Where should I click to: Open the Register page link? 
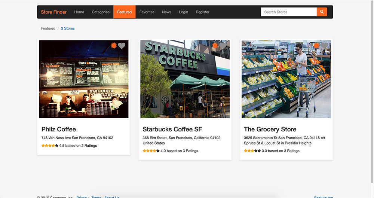(x=202, y=12)
